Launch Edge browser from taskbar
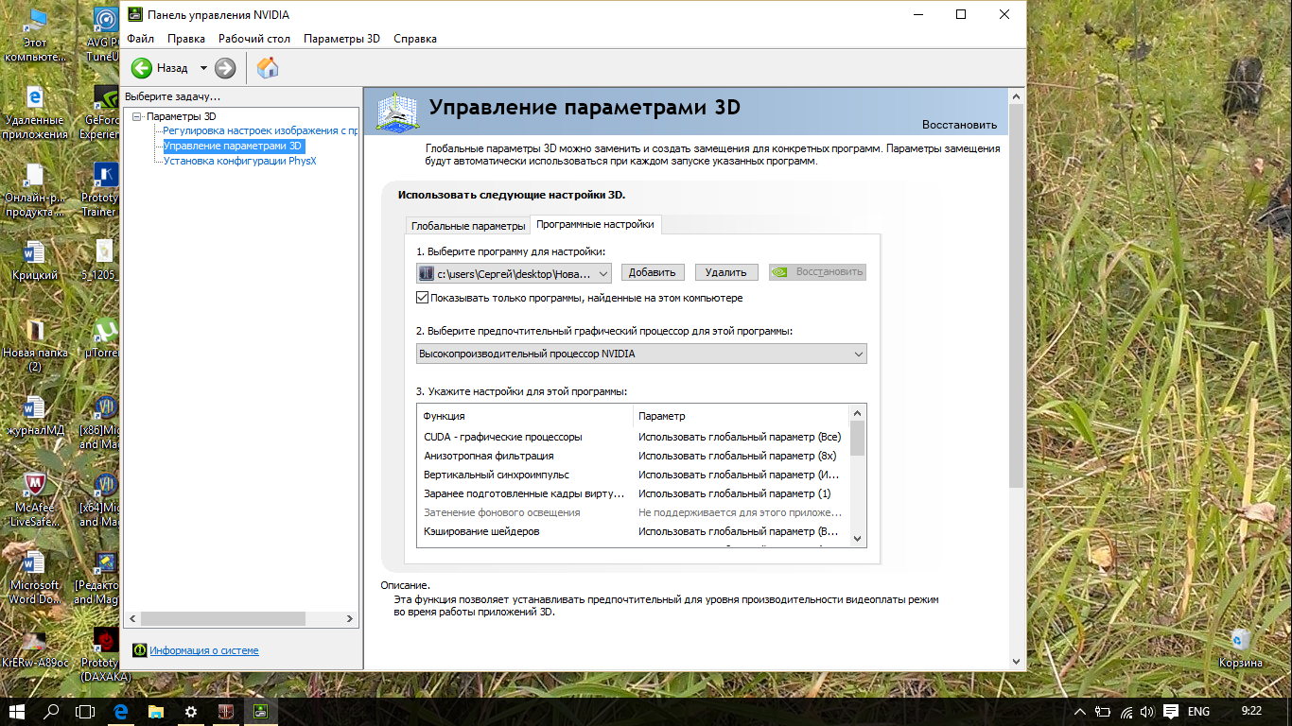Image resolution: width=1292 pixels, height=726 pixels. (121, 711)
